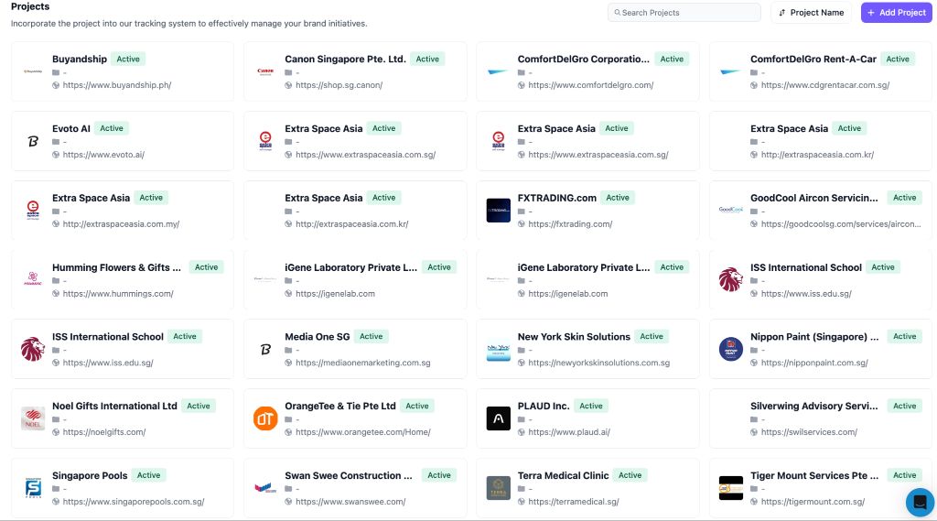Click the ComfortDelGro Rent-A-Car logo
This screenshot has width=937, height=521.
click(x=730, y=71)
